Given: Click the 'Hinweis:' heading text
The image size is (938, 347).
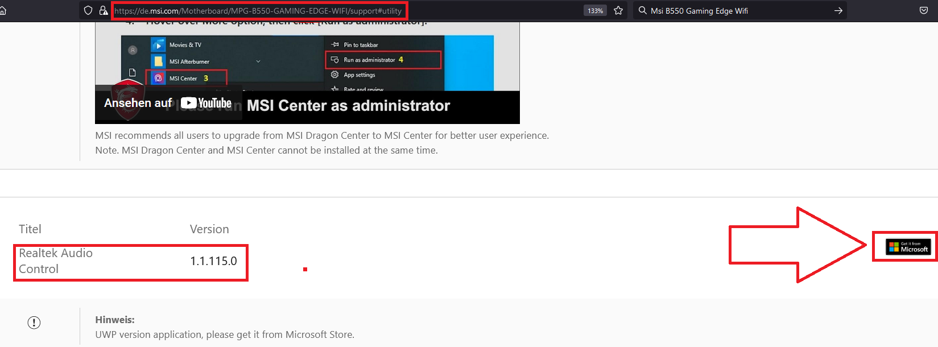Looking at the screenshot, I should point(115,320).
